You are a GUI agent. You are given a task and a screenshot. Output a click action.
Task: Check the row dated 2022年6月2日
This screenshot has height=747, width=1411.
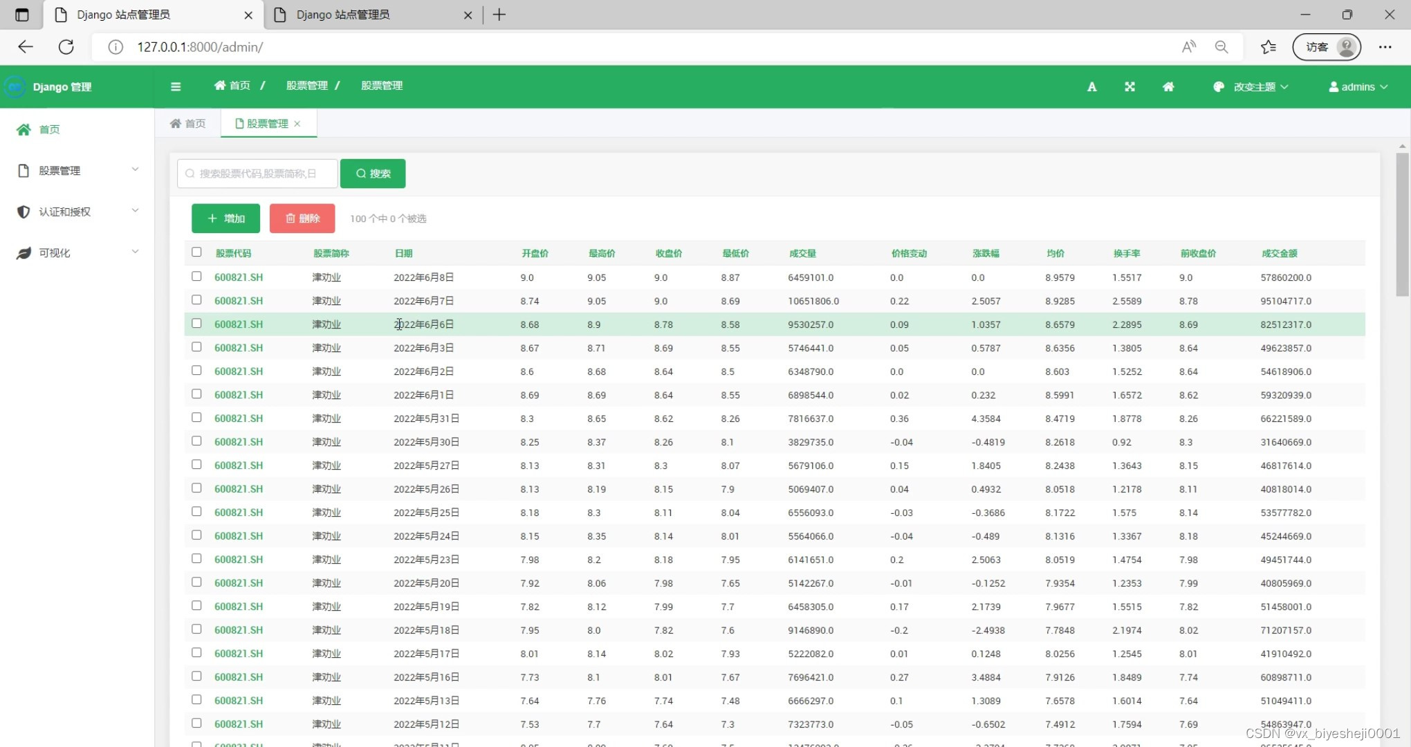(196, 371)
